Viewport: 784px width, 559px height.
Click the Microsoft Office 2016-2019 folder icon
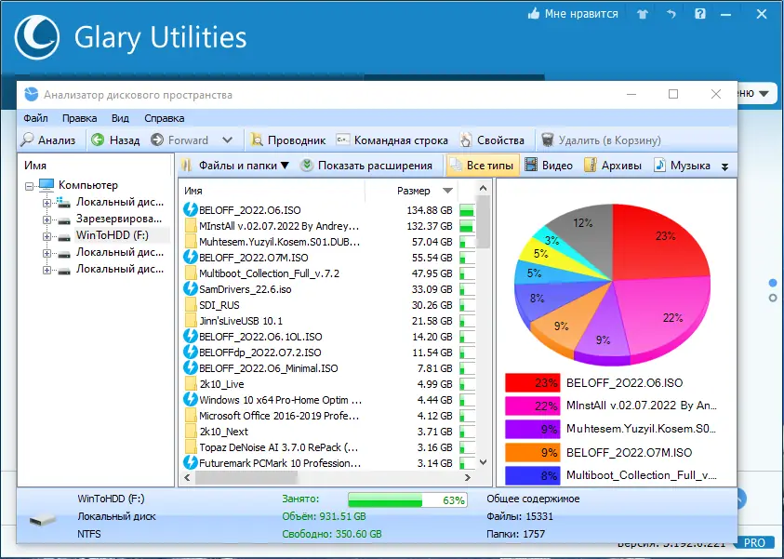(x=191, y=416)
